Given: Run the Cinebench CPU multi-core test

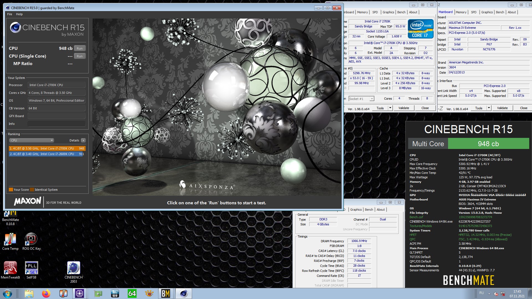Looking at the screenshot, I should tap(80, 48).
